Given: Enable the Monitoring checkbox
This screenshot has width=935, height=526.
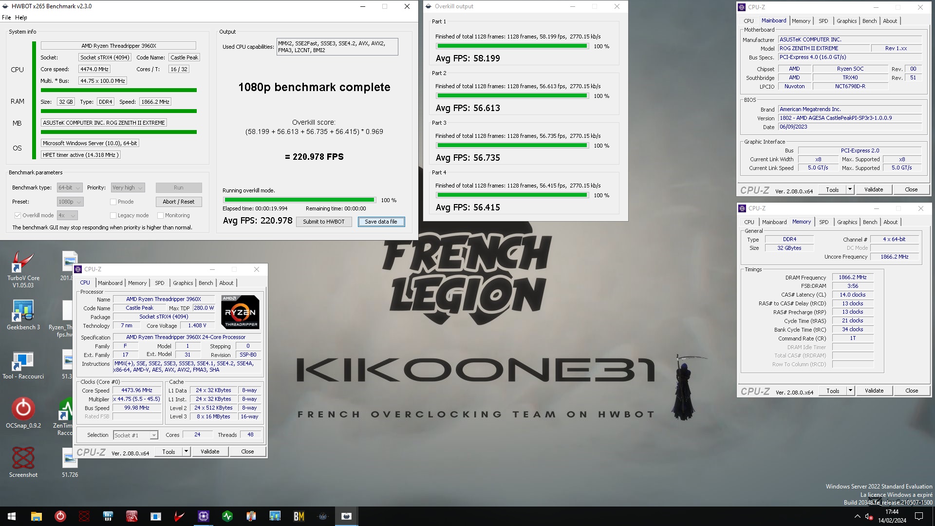Looking at the screenshot, I should pyautogui.click(x=160, y=215).
